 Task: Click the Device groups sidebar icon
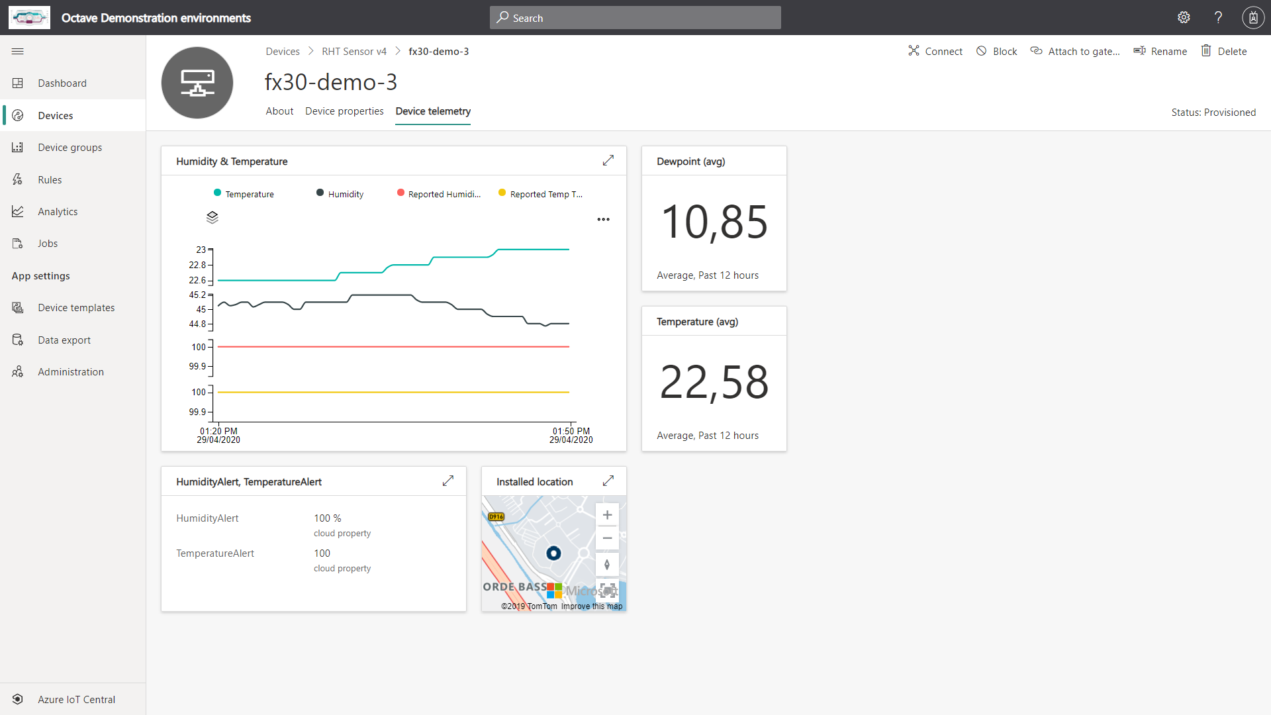click(x=18, y=147)
